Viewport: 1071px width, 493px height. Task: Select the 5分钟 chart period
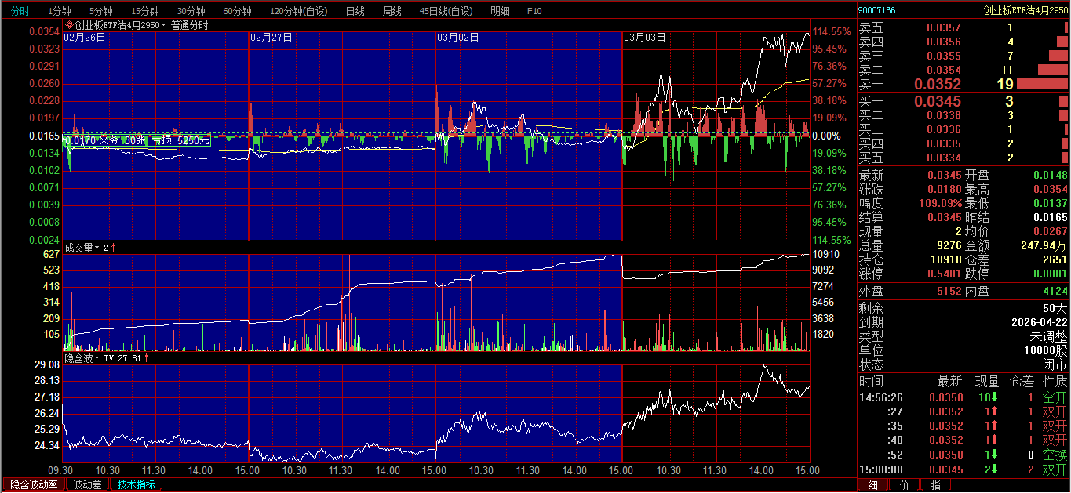pyautogui.click(x=100, y=11)
